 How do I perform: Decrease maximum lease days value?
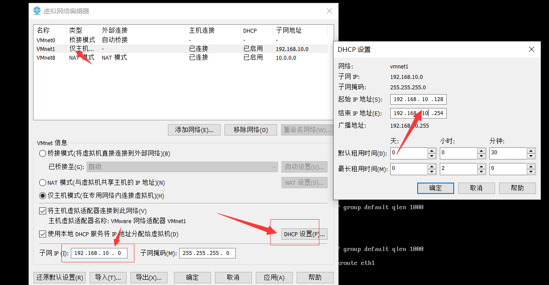432,171
